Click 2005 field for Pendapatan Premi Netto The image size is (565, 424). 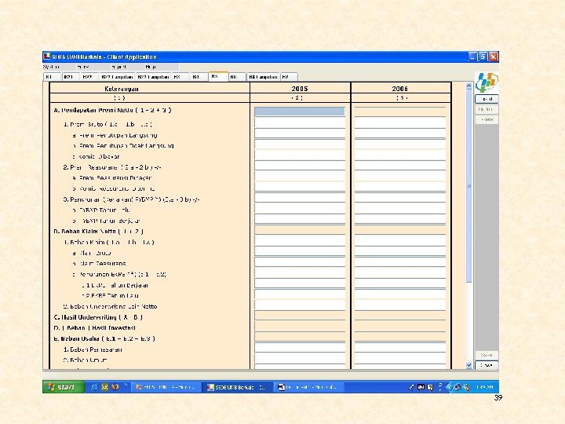(x=300, y=111)
